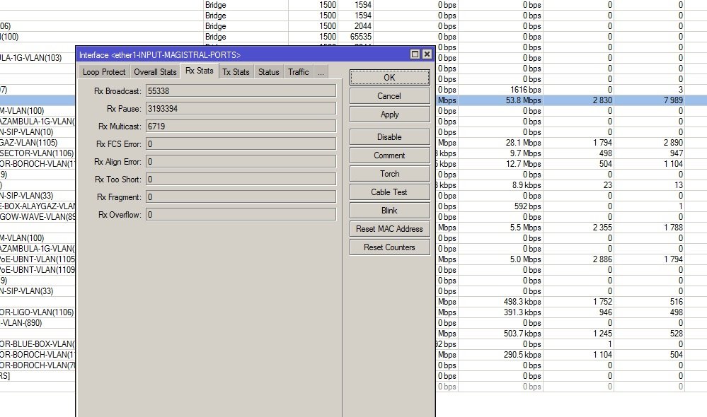Viewport: 707px width, 417px height.
Task: Select the Tx Stats tab
Action: click(x=236, y=72)
